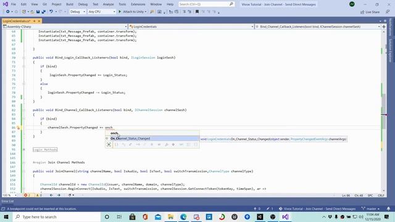Image resolution: width=395 pixels, height=222 pixels.
Task: Go to previous issue with the left arrow
Action: [51, 195]
